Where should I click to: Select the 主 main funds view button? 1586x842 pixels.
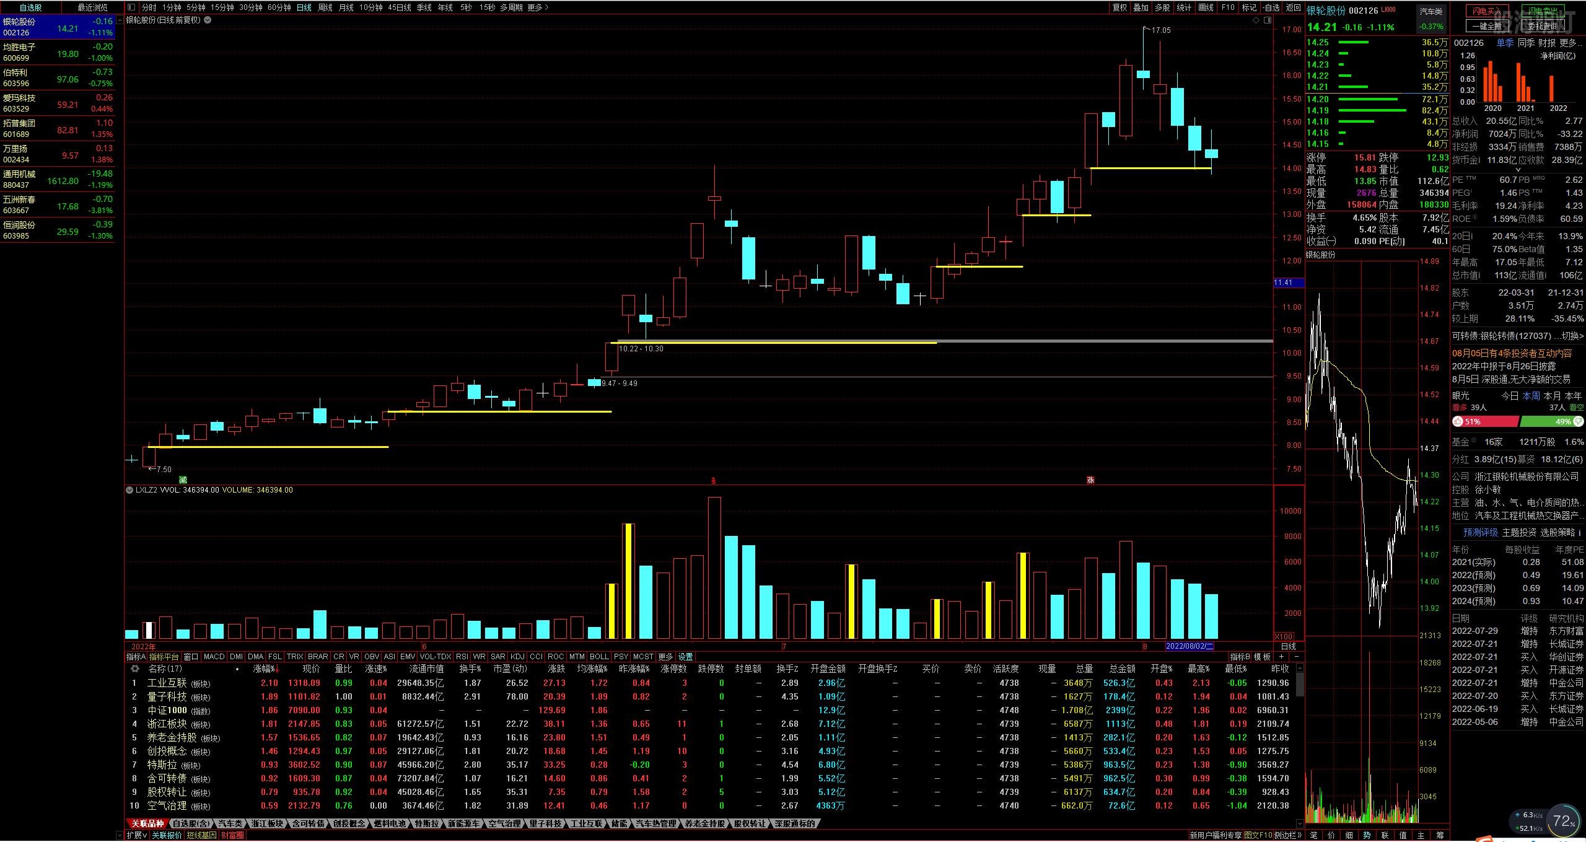coord(1421,835)
